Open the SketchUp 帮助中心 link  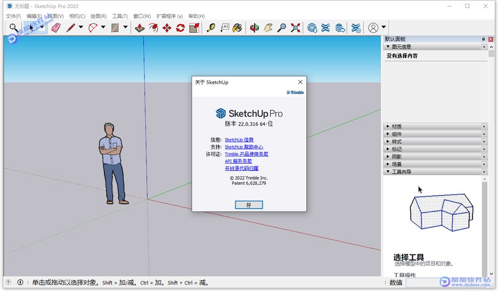[x=244, y=147]
